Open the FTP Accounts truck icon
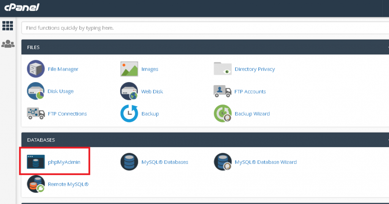Screen dimensions: 389x204 222,91
